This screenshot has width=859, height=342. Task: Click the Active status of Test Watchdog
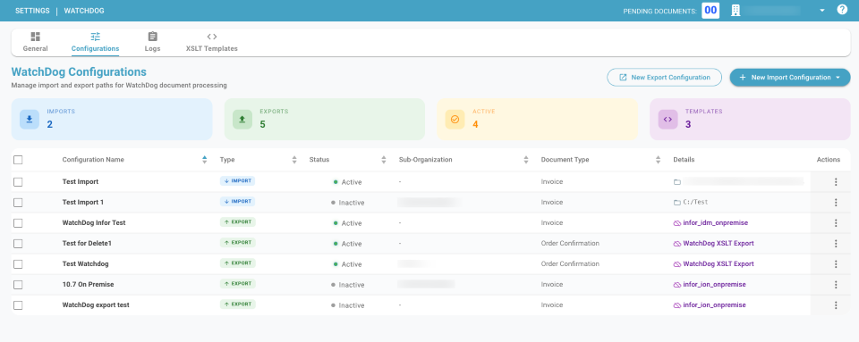[347, 264]
